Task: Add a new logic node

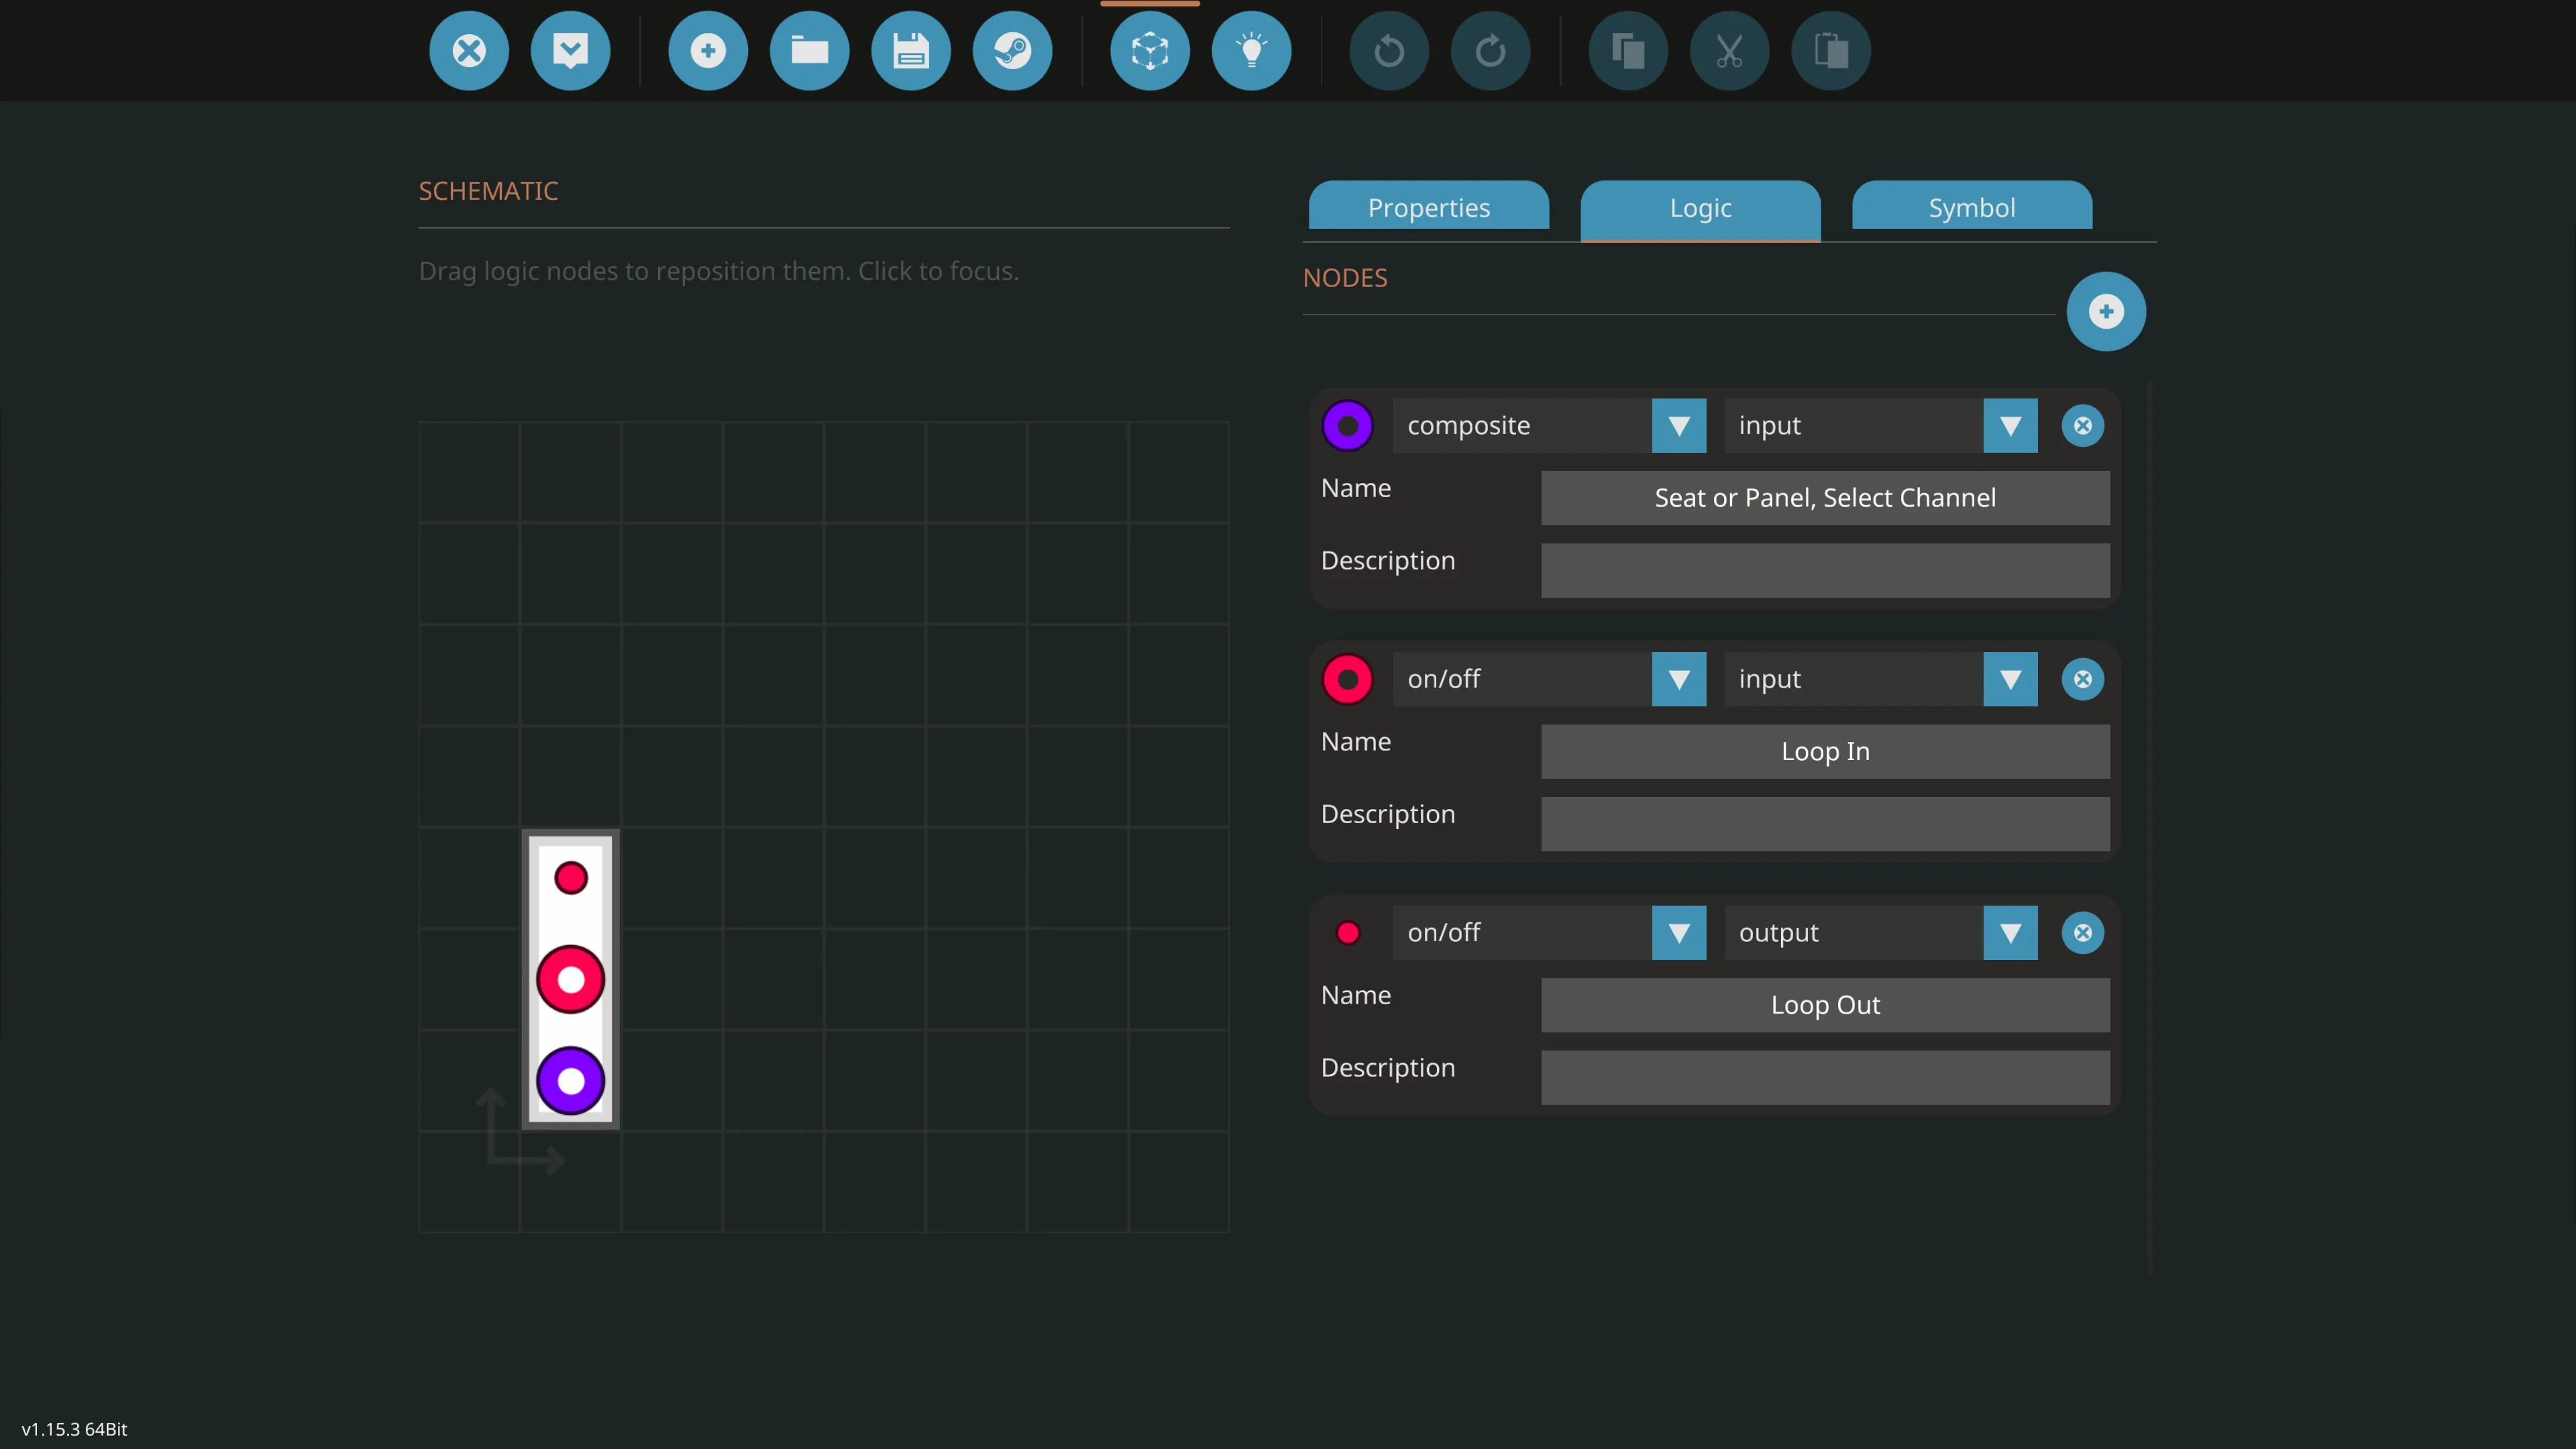Action: (x=2106, y=312)
